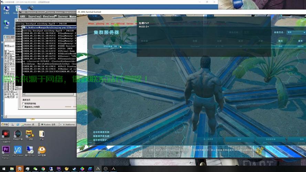This screenshot has width=306, height=172.
Task: Click the purple app icon on the host taskbar
Action: pos(59,169)
